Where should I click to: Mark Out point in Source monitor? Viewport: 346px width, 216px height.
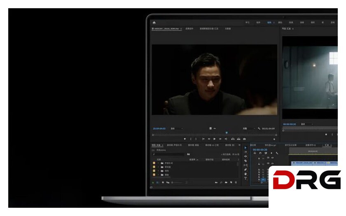pos(196,139)
